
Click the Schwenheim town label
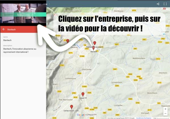pyautogui.click(x=117, y=82)
